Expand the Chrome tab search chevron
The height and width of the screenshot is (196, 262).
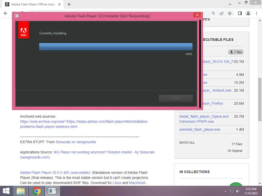[x=230, y=4]
